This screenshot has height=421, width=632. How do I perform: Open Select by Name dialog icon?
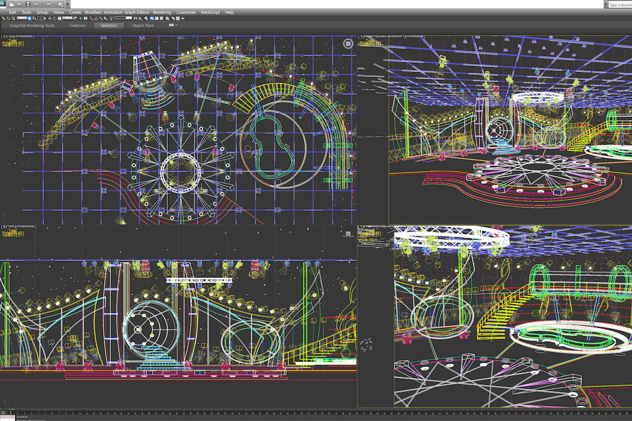[34, 18]
